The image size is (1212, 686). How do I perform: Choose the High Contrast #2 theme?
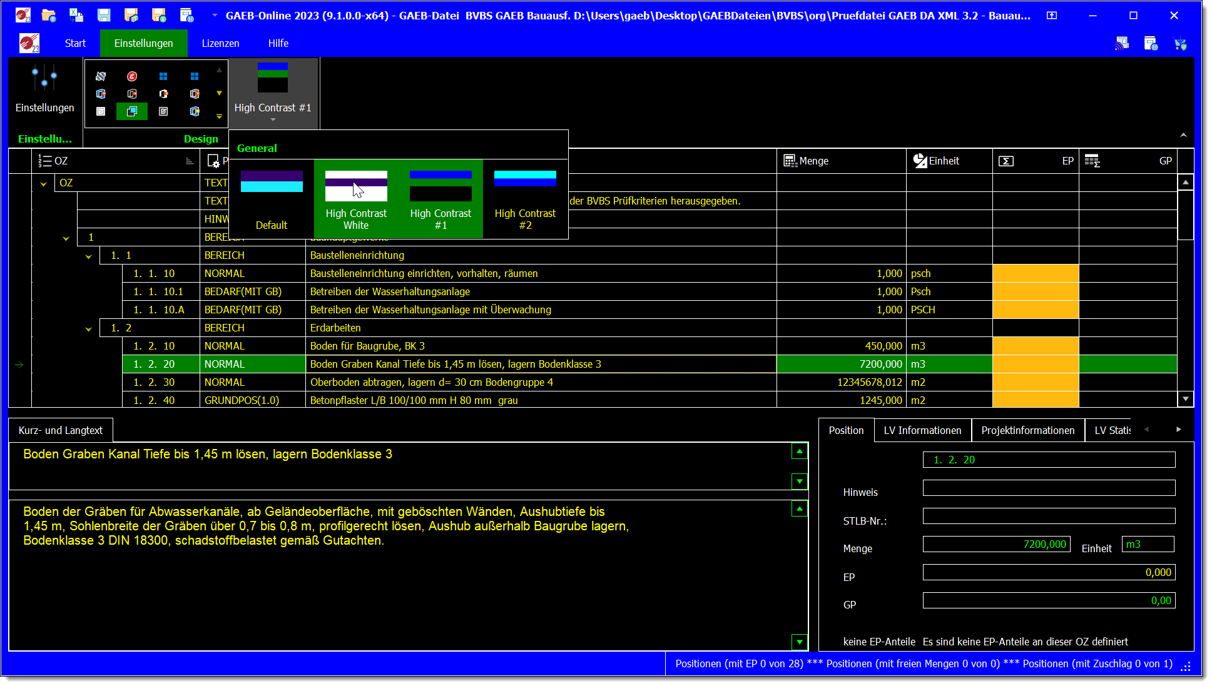click(x=525, y=199)
